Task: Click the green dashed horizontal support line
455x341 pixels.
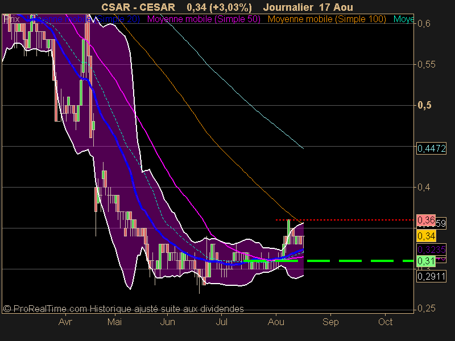Action: coord(328,261)
